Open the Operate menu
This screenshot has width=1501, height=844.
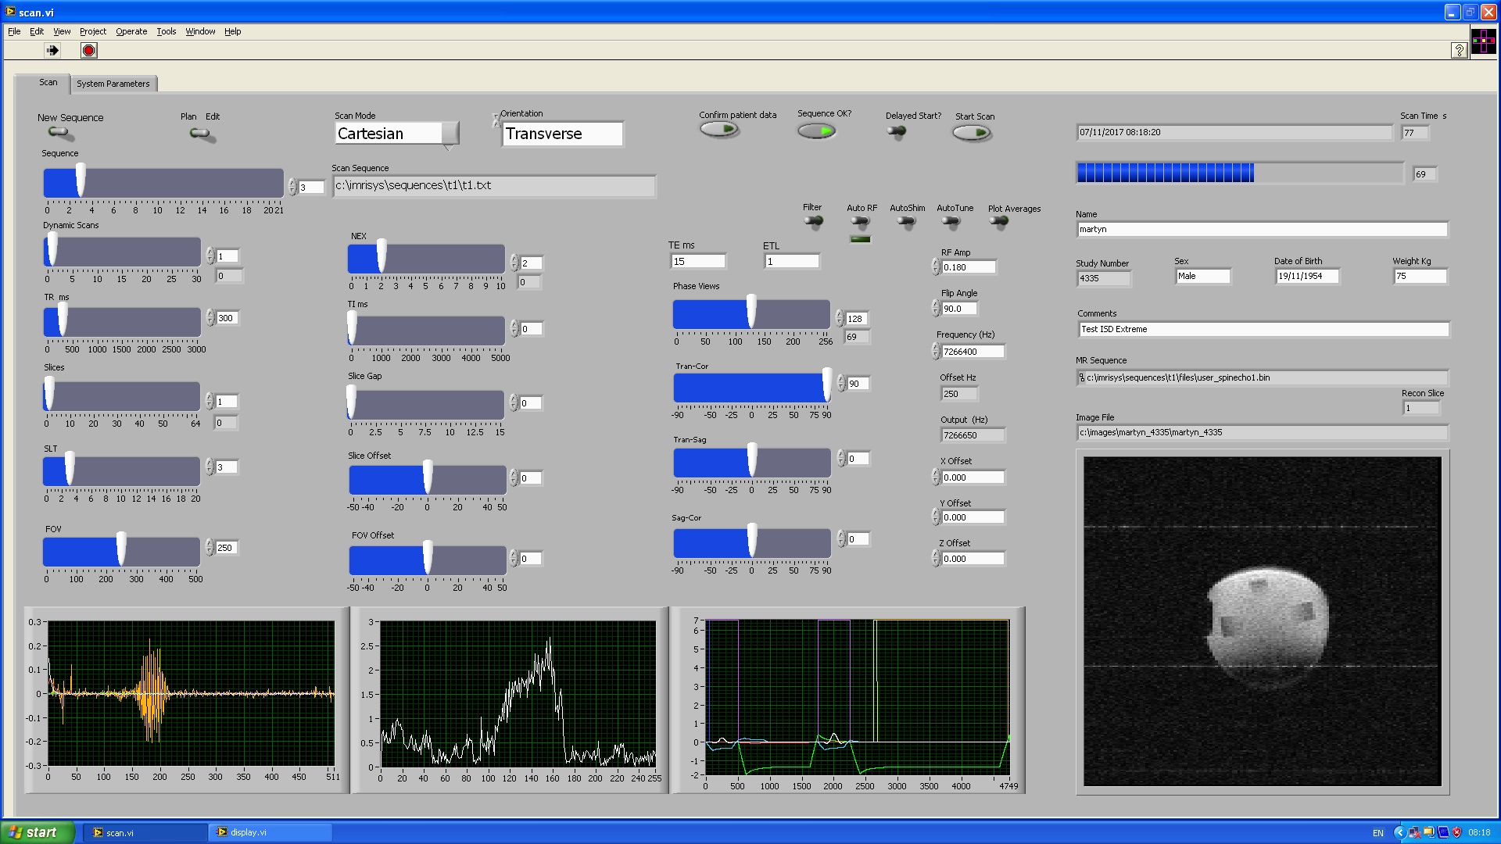click(x=131, y=31)
